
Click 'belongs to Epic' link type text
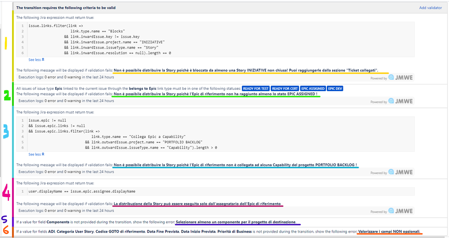tap(142, 88)
